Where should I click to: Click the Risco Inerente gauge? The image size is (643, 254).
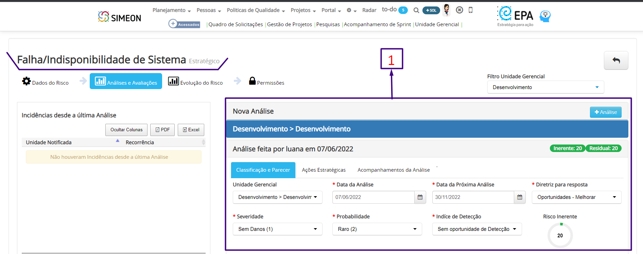[560, 235]
